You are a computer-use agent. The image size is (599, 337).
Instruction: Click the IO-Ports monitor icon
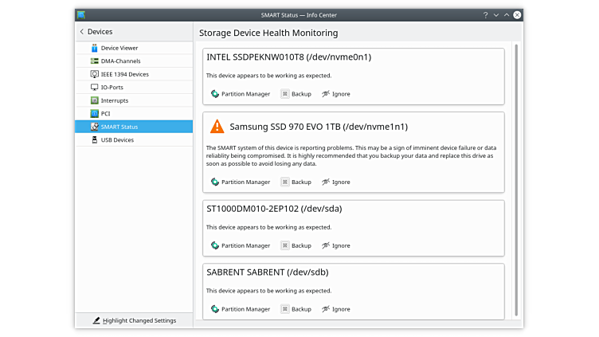click(95, 87)
